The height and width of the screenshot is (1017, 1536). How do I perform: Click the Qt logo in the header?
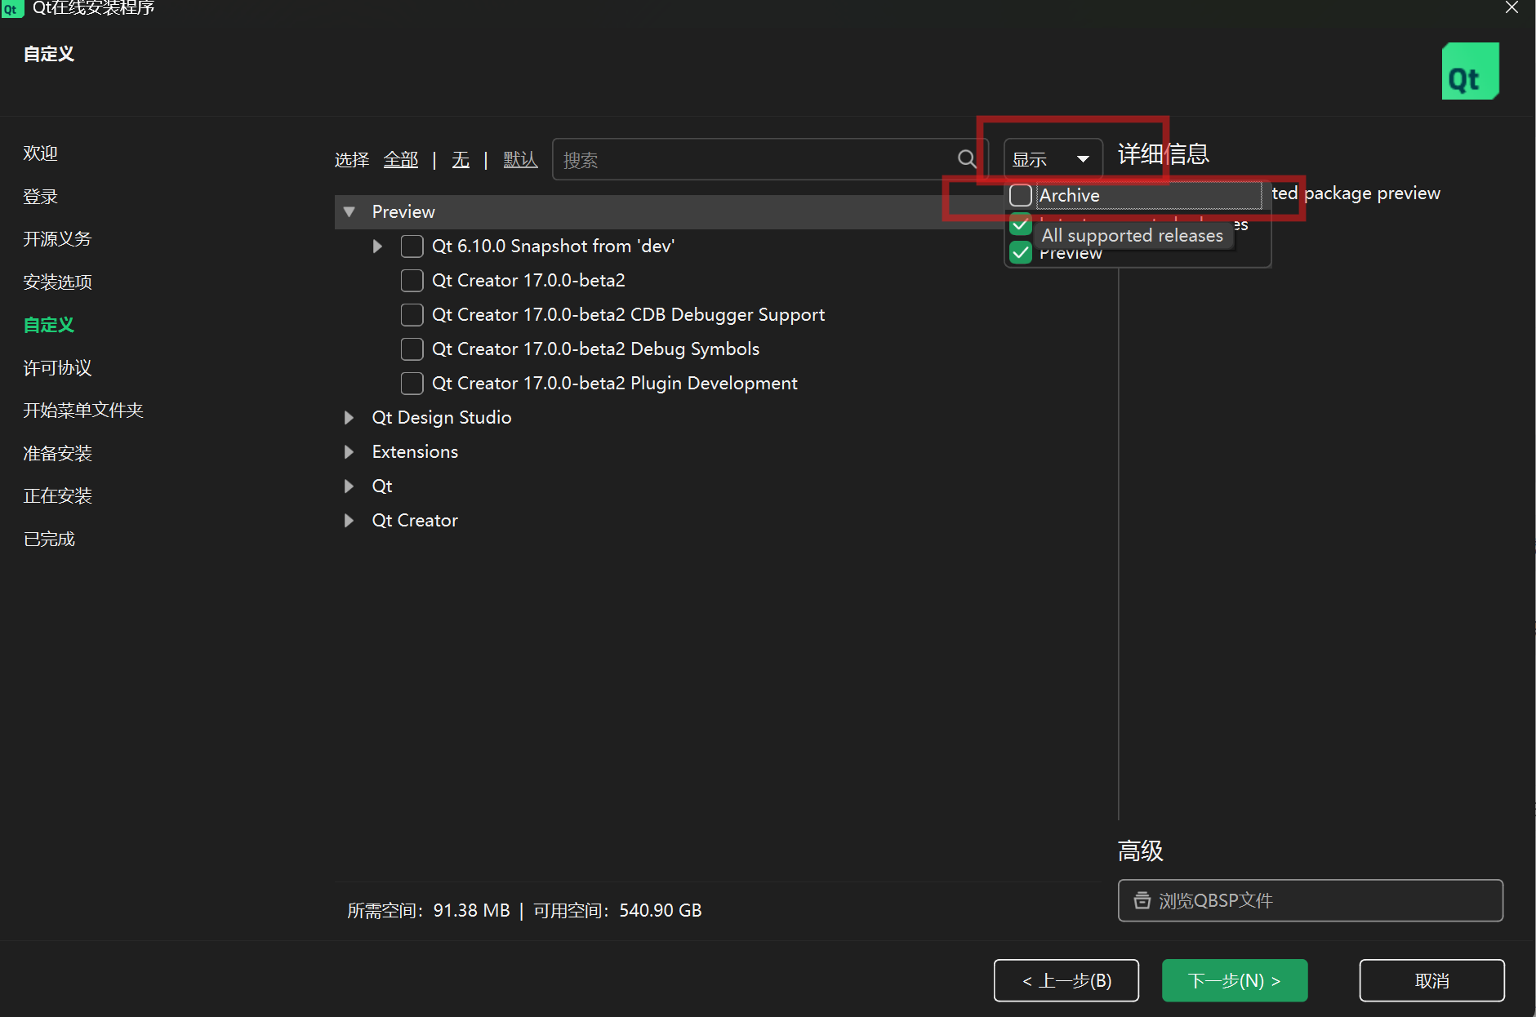coord(1470,71)
